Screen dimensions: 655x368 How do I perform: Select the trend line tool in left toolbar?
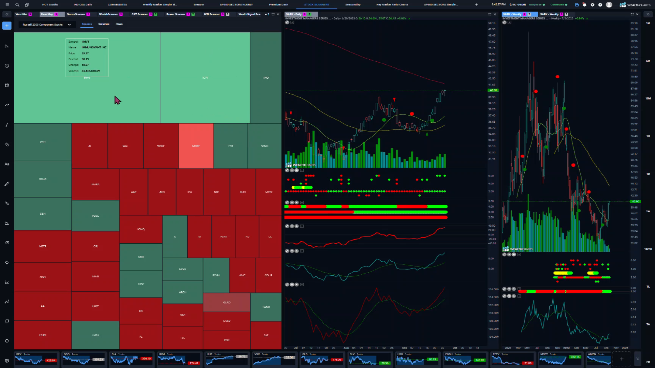click(x=7, y=125)
